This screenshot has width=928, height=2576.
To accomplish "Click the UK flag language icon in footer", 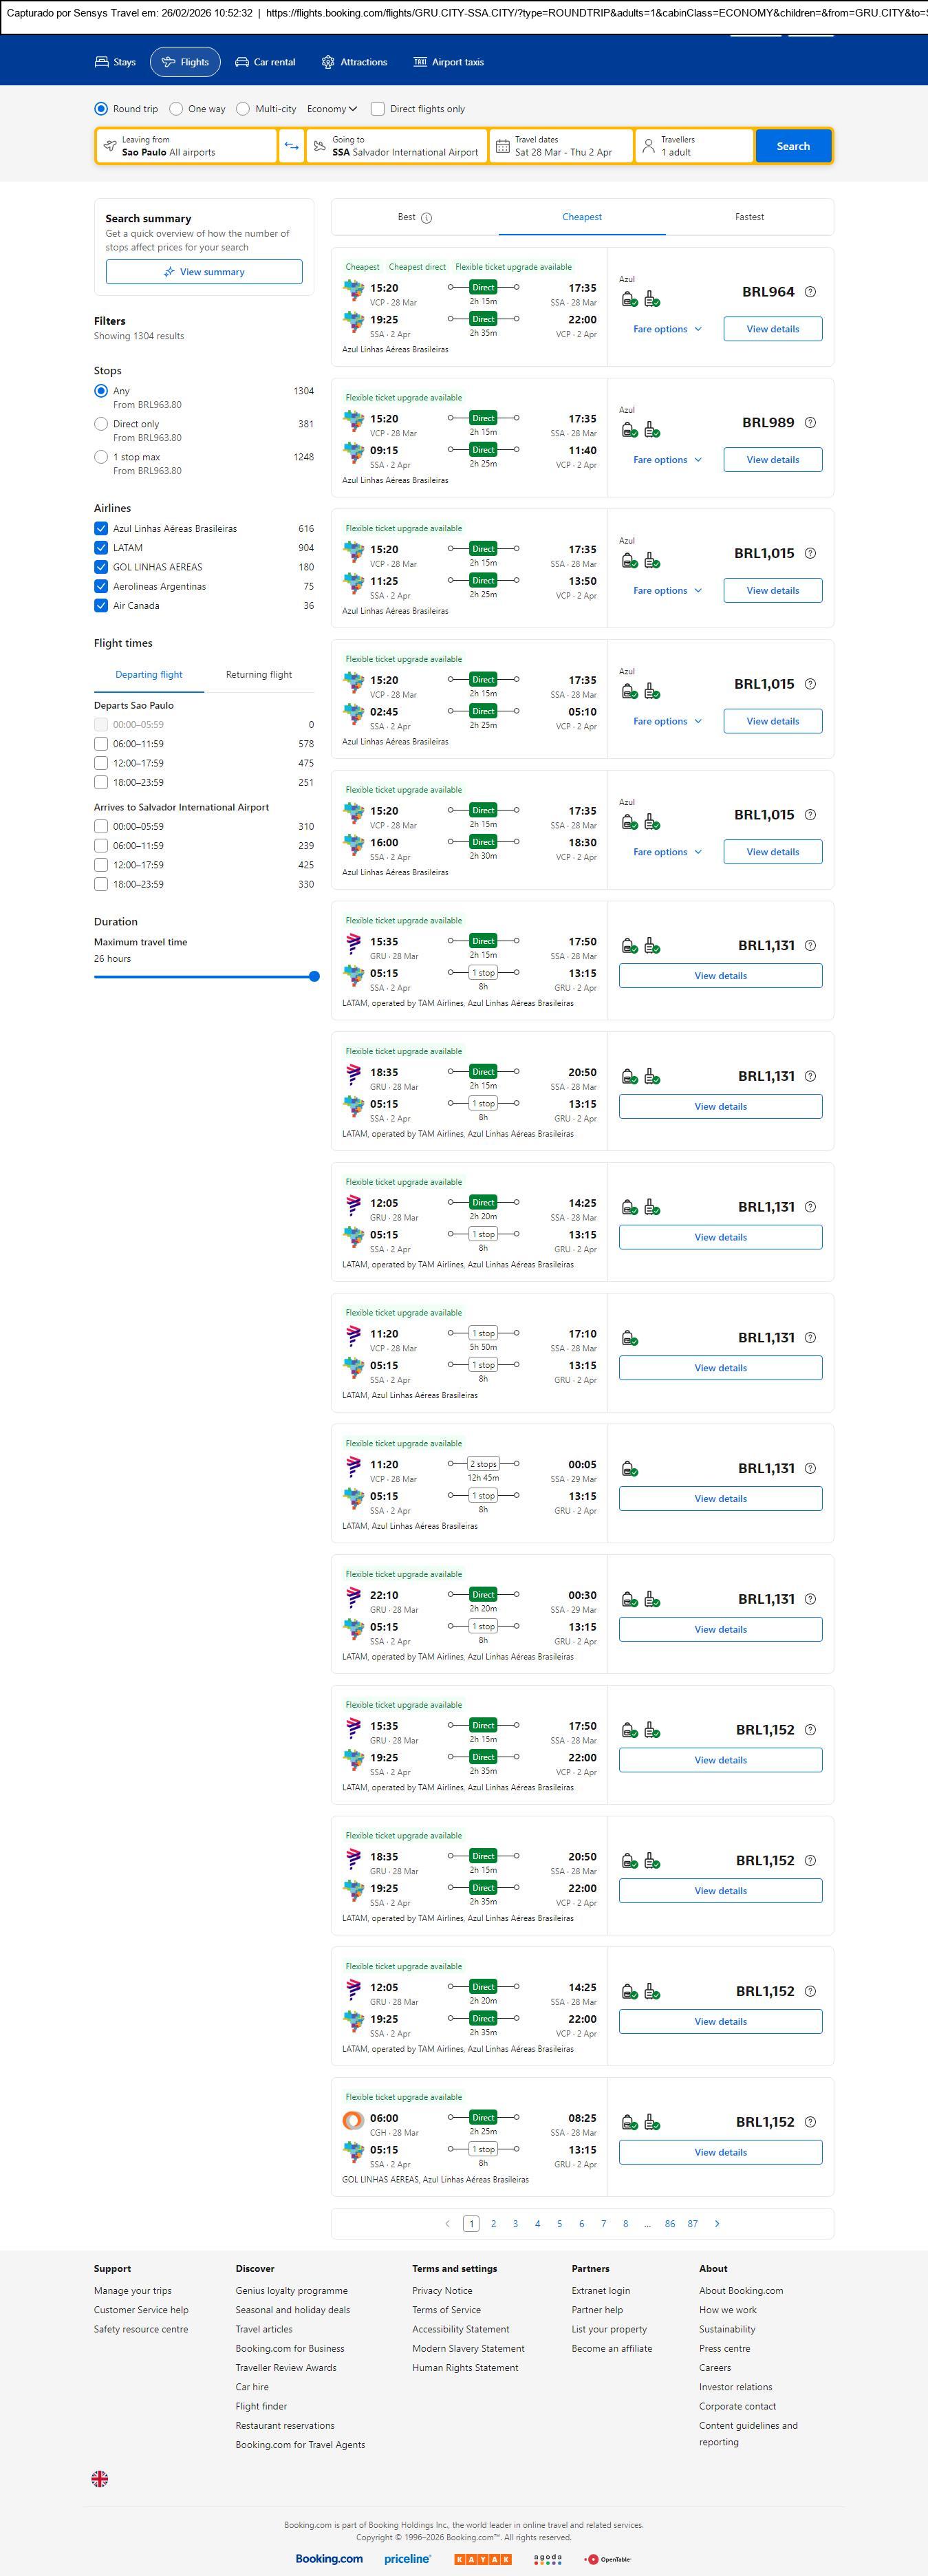I will (x=100, y=2479).
